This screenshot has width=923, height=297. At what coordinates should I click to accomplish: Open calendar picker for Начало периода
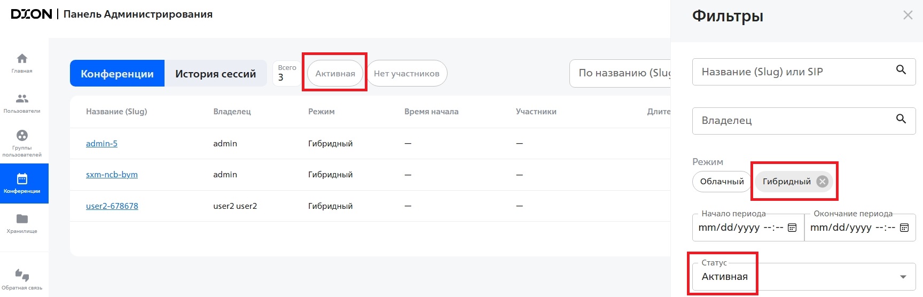[x=792, y=228]
